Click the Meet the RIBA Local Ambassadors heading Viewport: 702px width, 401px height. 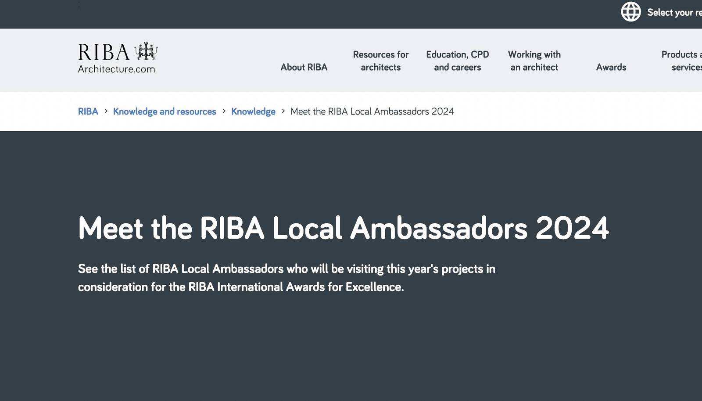tap(343, 228)
